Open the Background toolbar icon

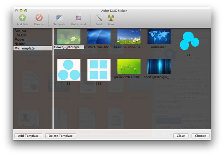(x=78, y=18)
